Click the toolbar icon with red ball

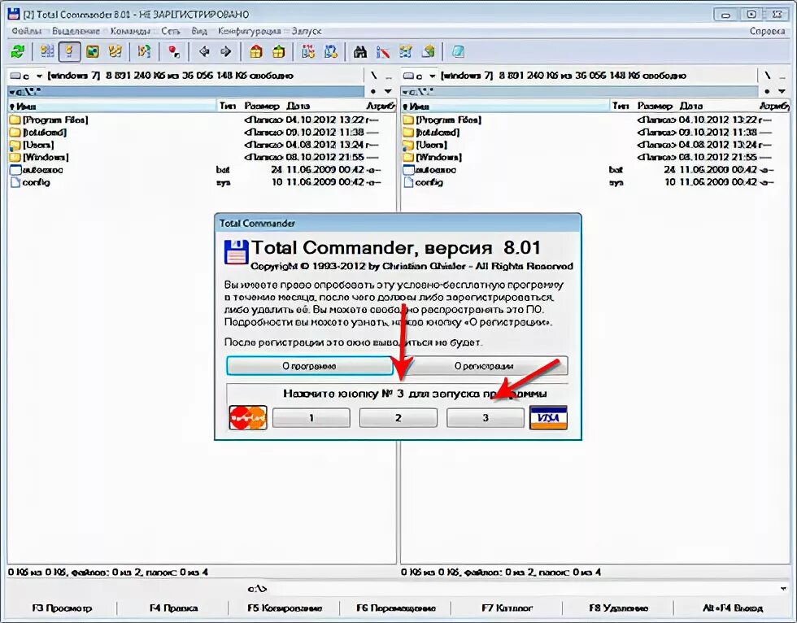tap(174, 51)
